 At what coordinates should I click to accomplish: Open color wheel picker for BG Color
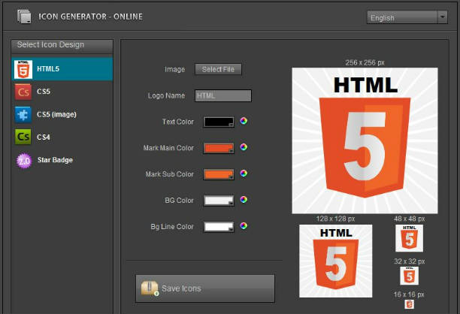point(244,199)
